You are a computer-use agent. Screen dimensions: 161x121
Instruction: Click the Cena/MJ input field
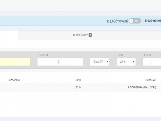pos(60,62)
